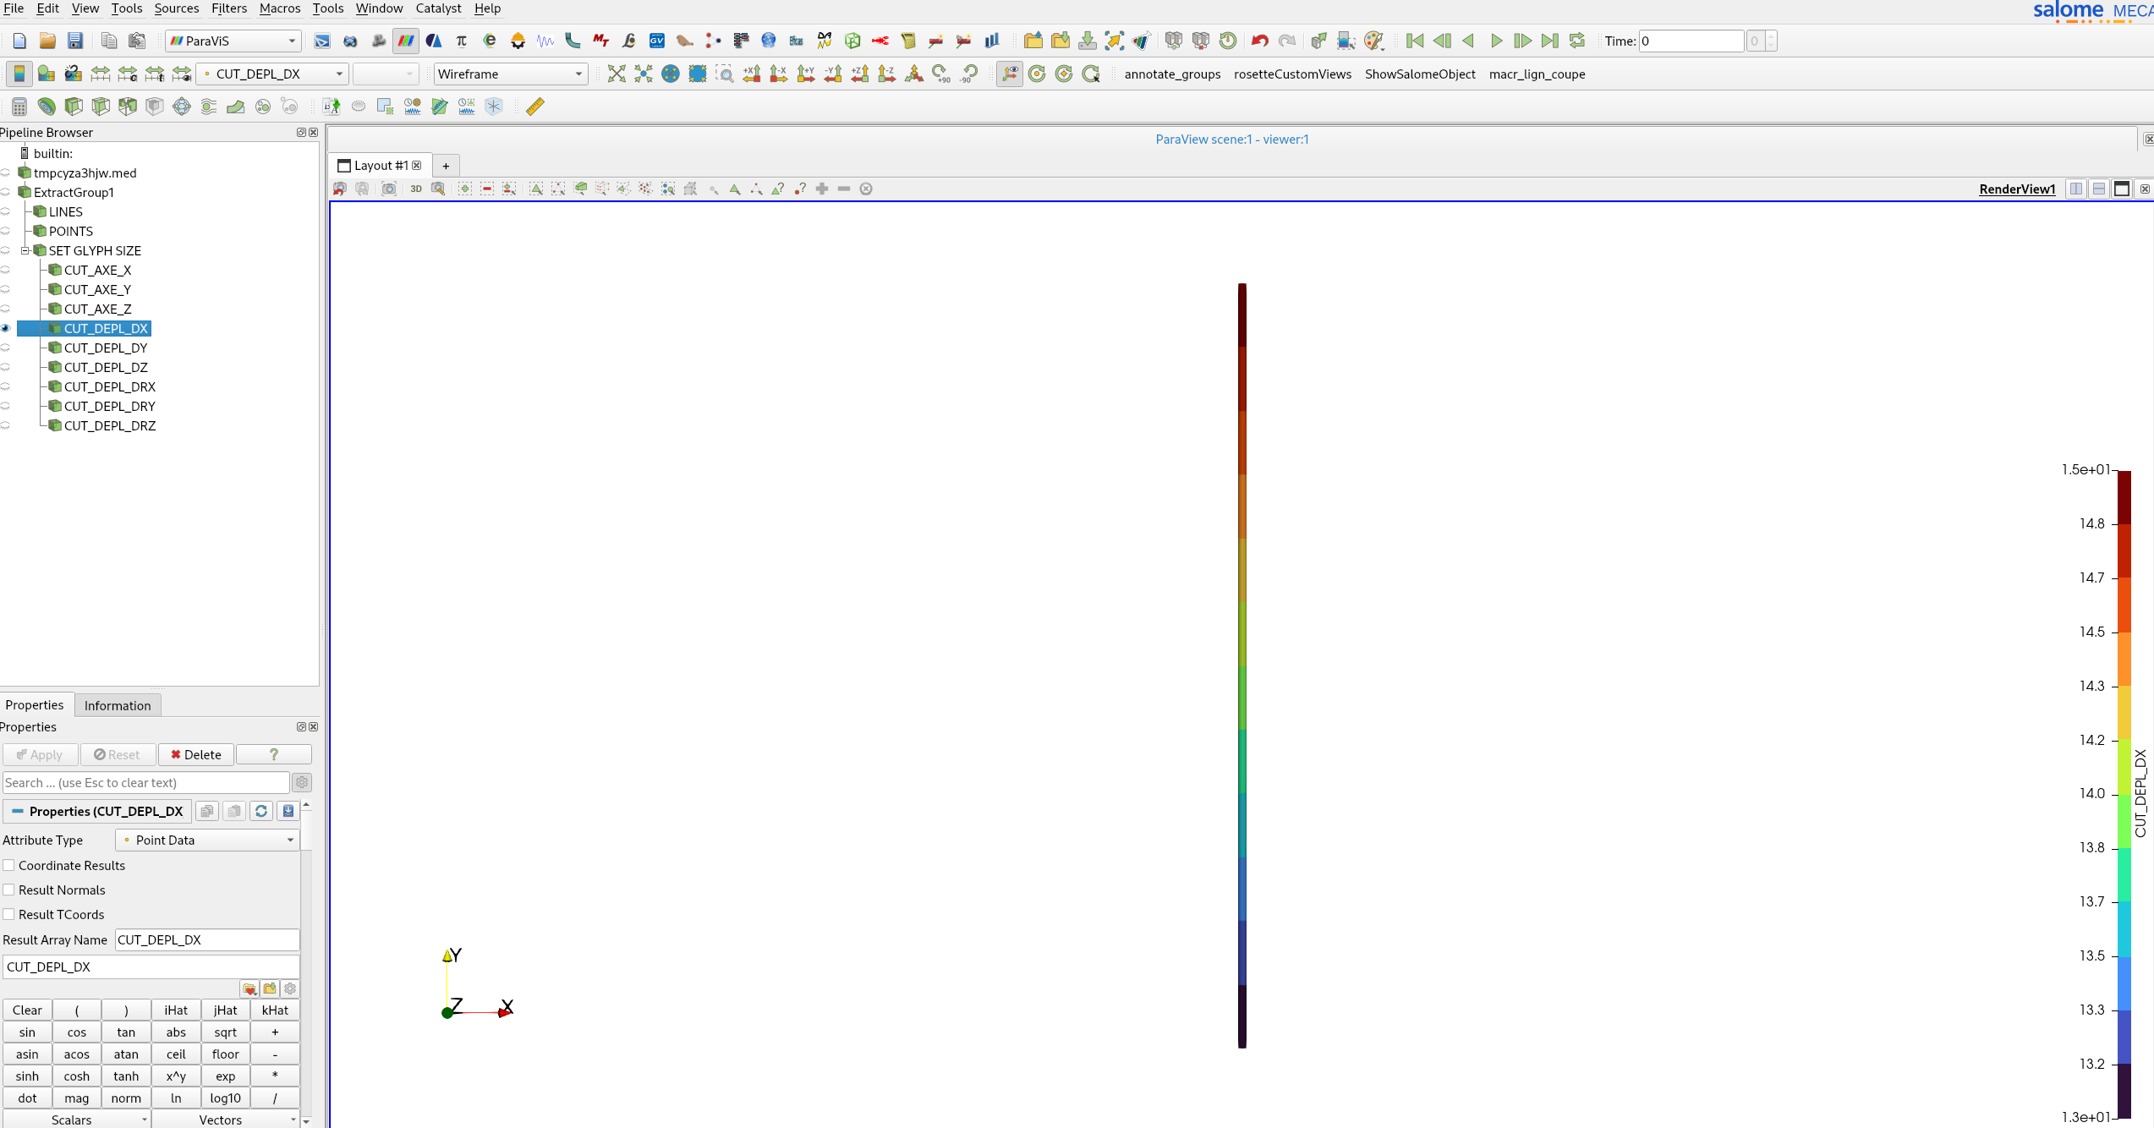Toggle visibility eye for POINTS

(6, 231)
